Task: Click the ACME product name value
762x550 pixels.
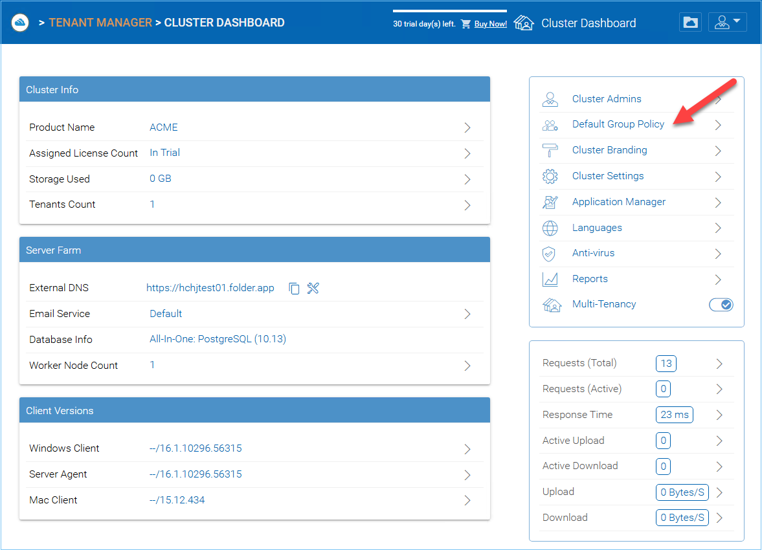Action: (163, 127)
